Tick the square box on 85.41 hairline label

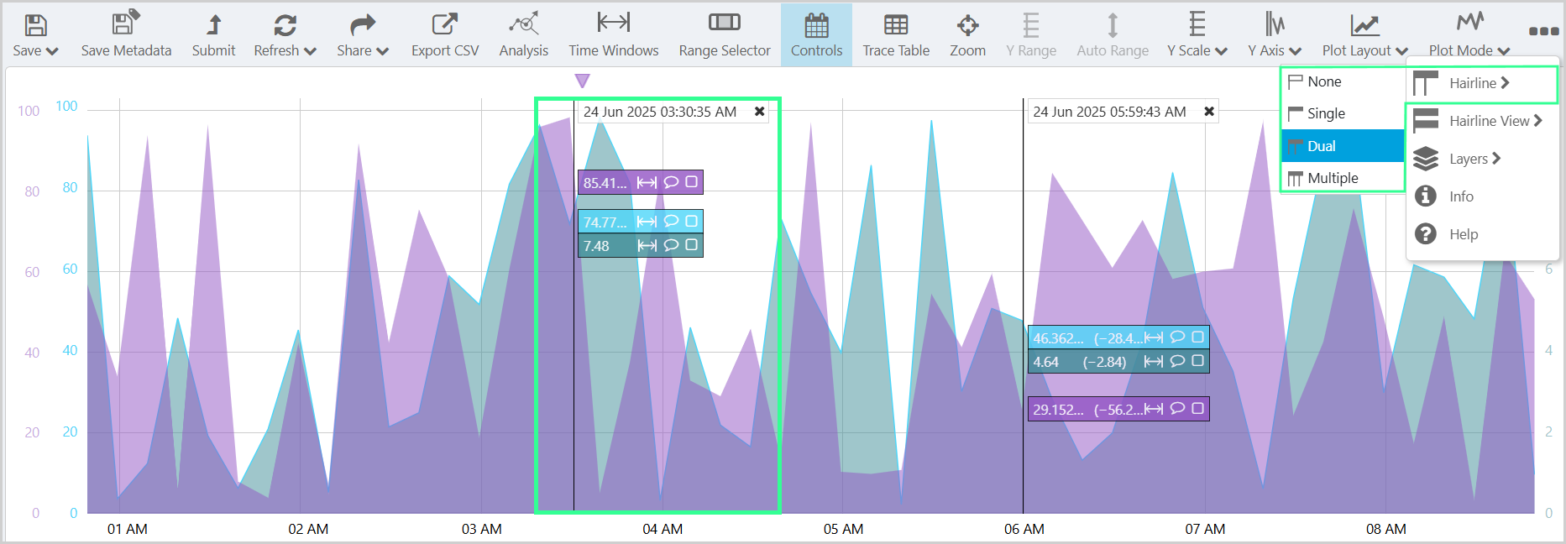691,182
